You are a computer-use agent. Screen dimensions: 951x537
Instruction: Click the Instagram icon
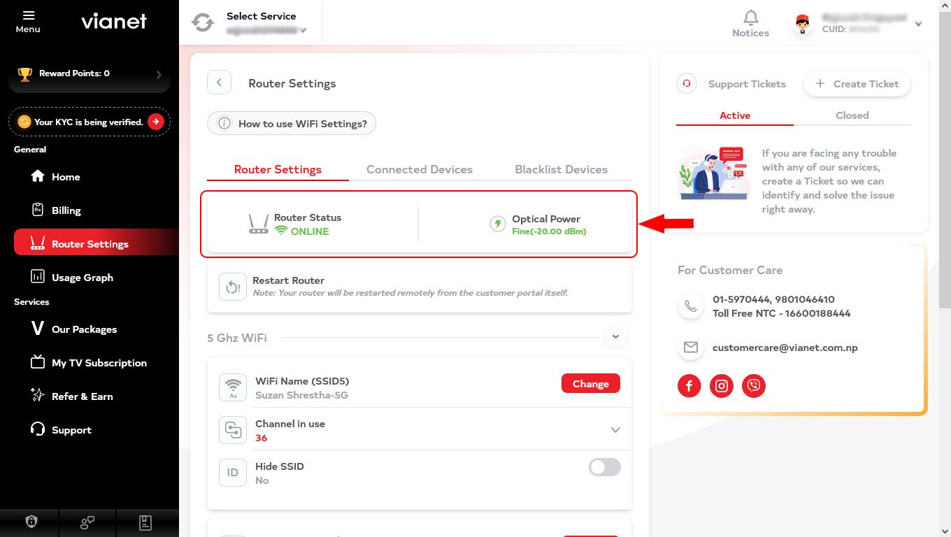pyautogui.click(x=721, y=385)
